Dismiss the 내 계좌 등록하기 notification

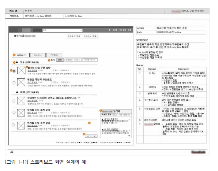tap(130, 131)
